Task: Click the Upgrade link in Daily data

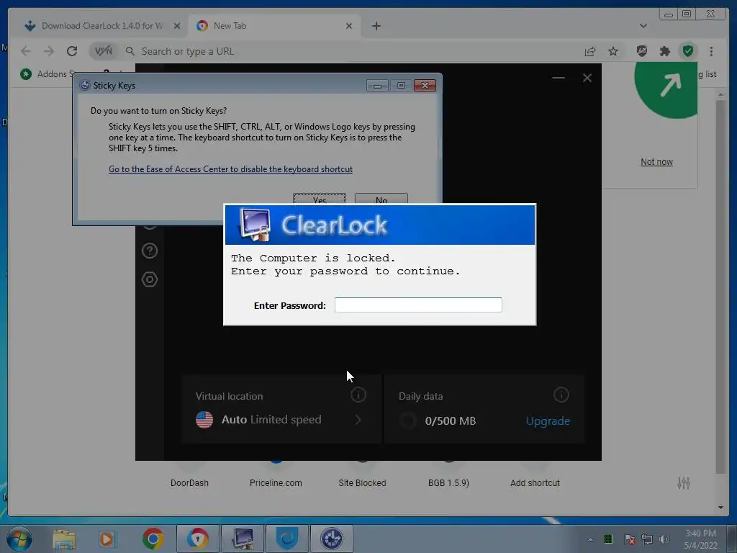Action: pos(548,421)
